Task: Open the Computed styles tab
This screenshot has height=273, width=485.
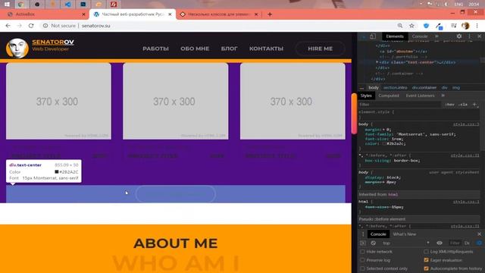Action: pyautogui.click(x=389, y=96)
